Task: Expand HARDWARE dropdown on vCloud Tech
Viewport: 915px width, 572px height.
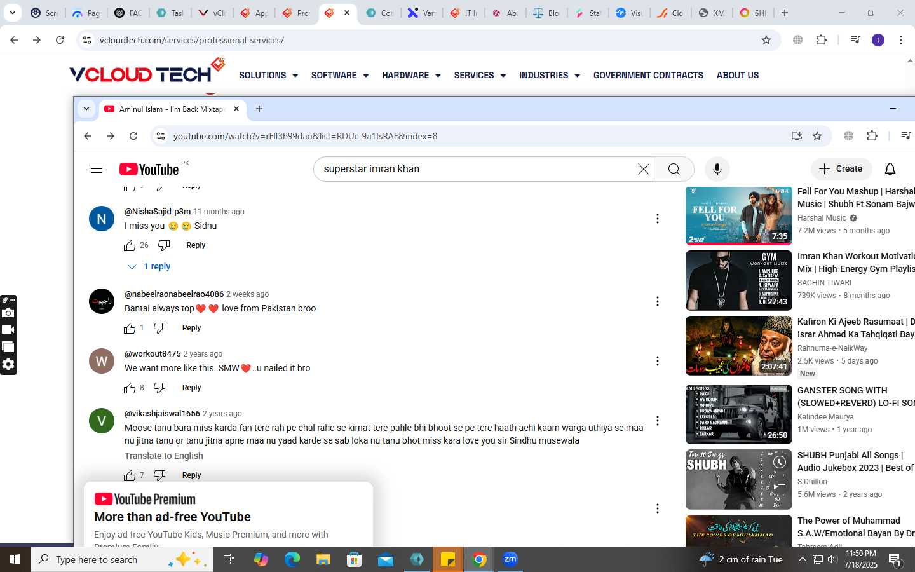Action: pos(411,75)
